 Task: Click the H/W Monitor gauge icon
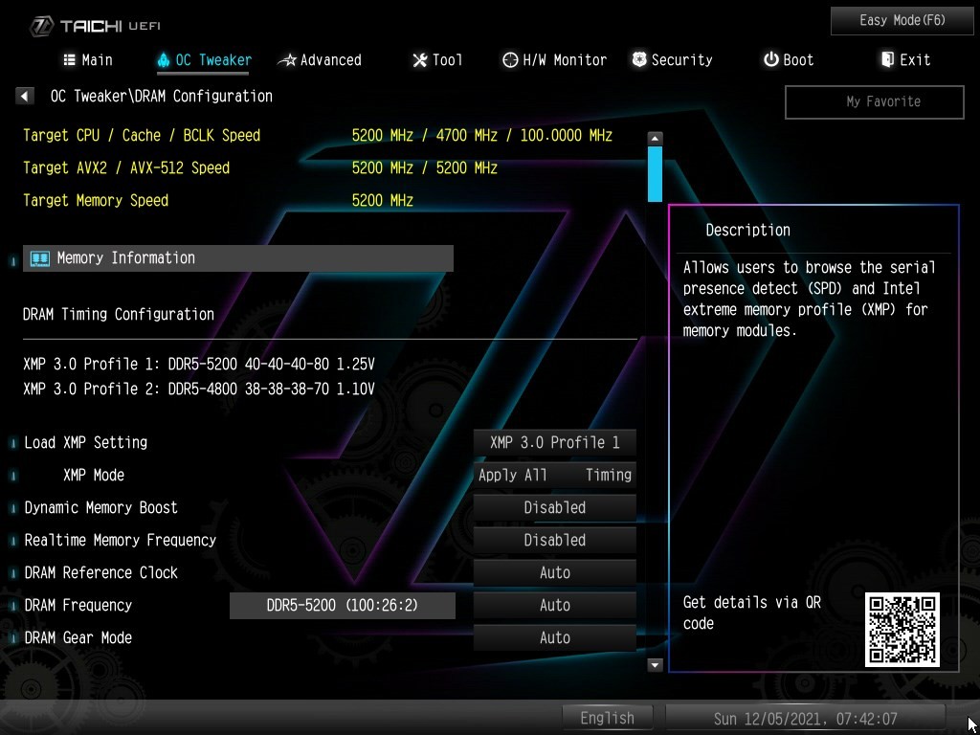(510, 59)
